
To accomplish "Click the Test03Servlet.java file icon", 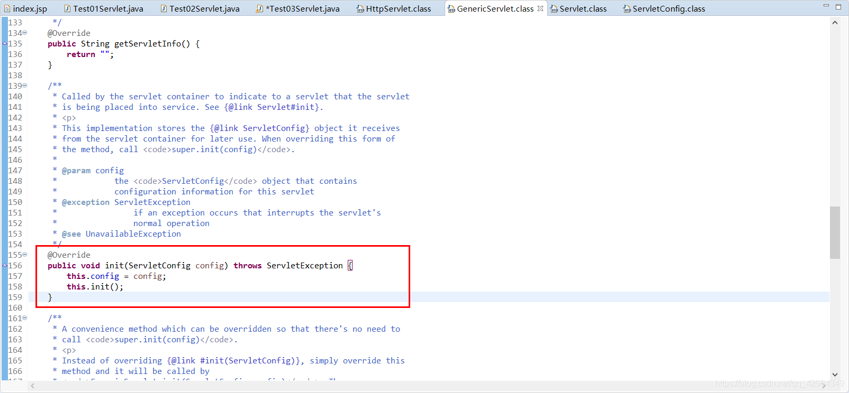I will click(x=259, y=8).
